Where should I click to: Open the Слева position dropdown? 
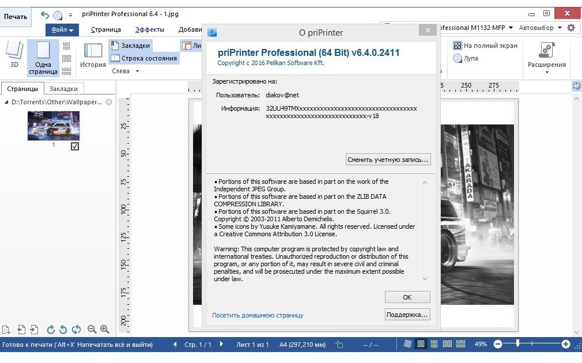point(125,71)
